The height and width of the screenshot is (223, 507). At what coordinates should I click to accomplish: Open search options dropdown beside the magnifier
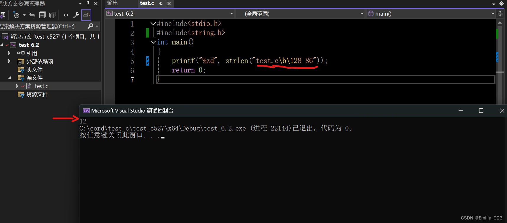click(x=97, y=26)
